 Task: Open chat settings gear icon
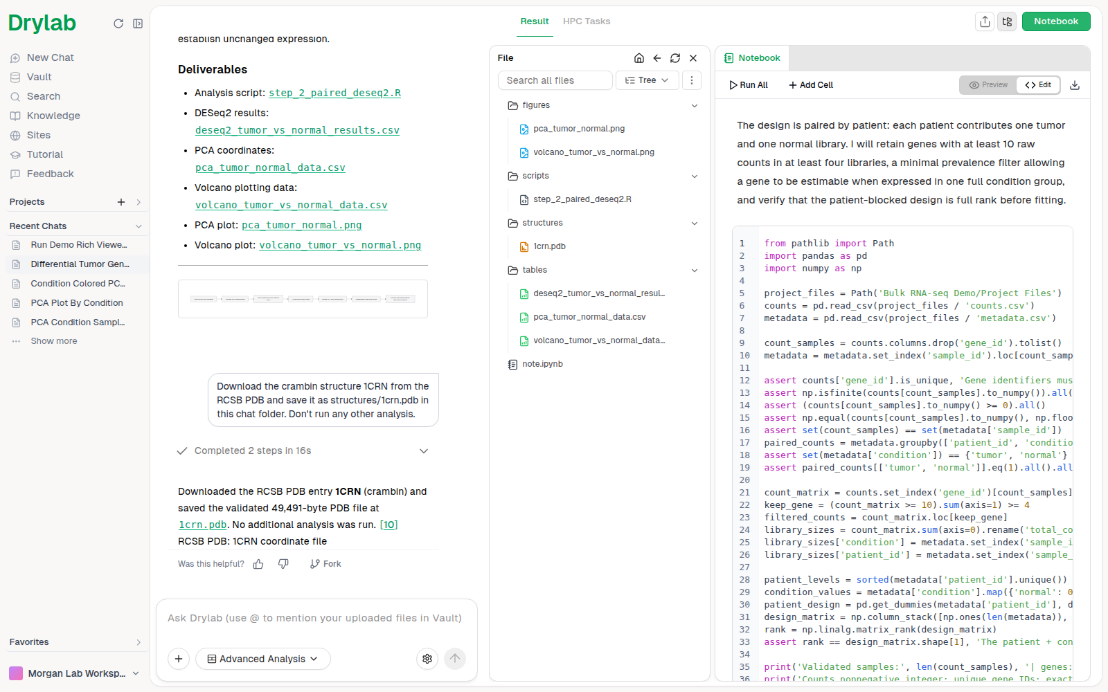click(427, 659)
